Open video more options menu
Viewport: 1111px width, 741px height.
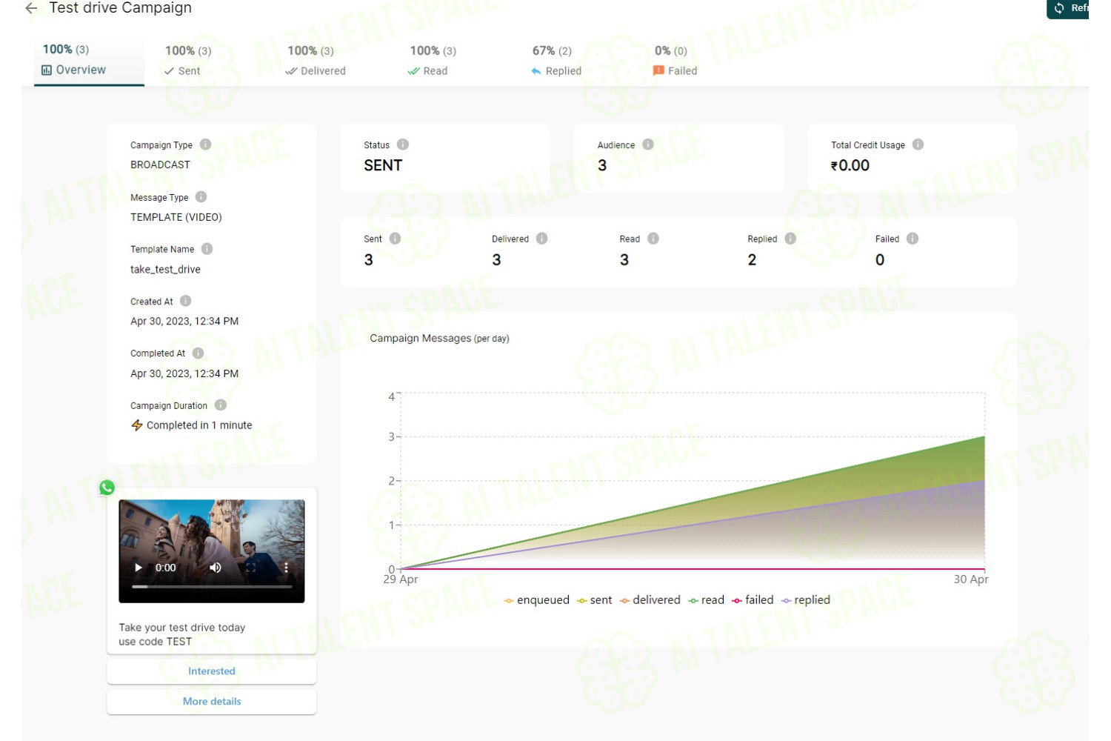[286, 568]
